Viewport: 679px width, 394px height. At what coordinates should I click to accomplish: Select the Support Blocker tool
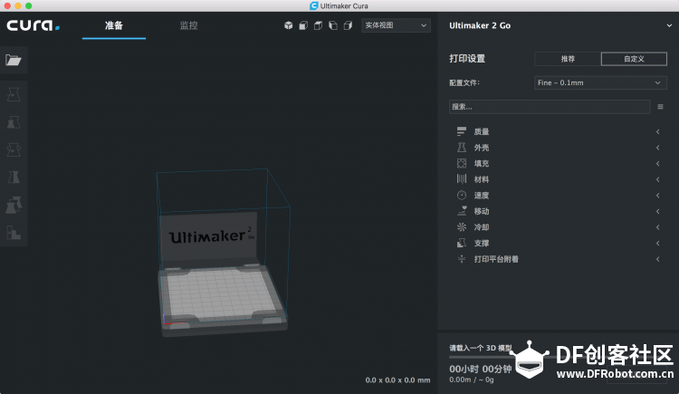coord(14,233)
